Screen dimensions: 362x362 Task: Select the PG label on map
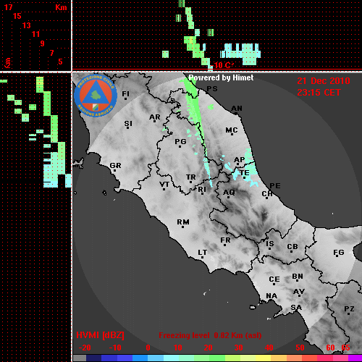180,141
